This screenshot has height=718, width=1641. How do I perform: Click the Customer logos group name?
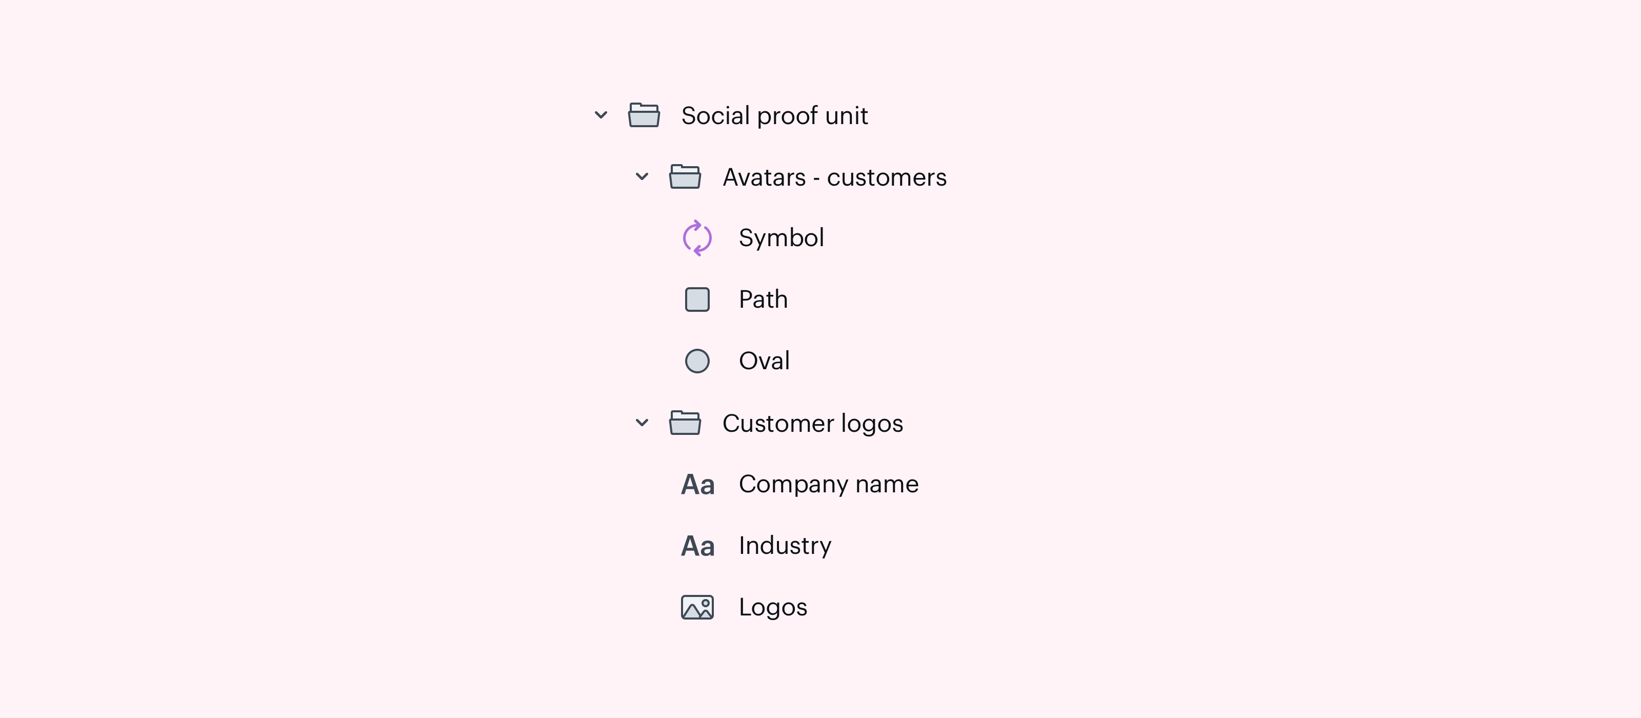[x=813, y=423]
